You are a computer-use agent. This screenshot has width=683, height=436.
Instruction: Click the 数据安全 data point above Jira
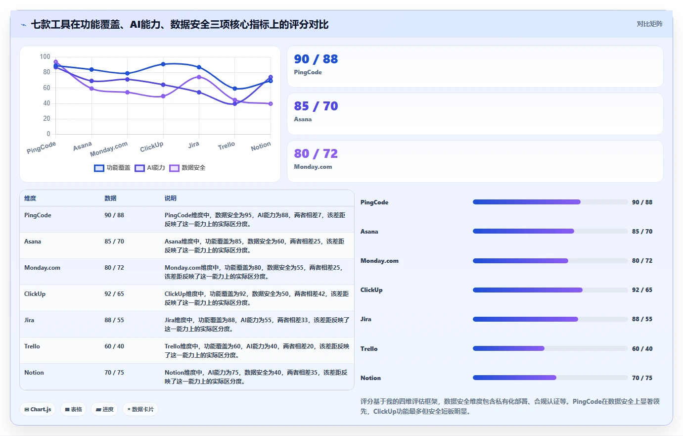pyautogui.click(x=199, y=77)
